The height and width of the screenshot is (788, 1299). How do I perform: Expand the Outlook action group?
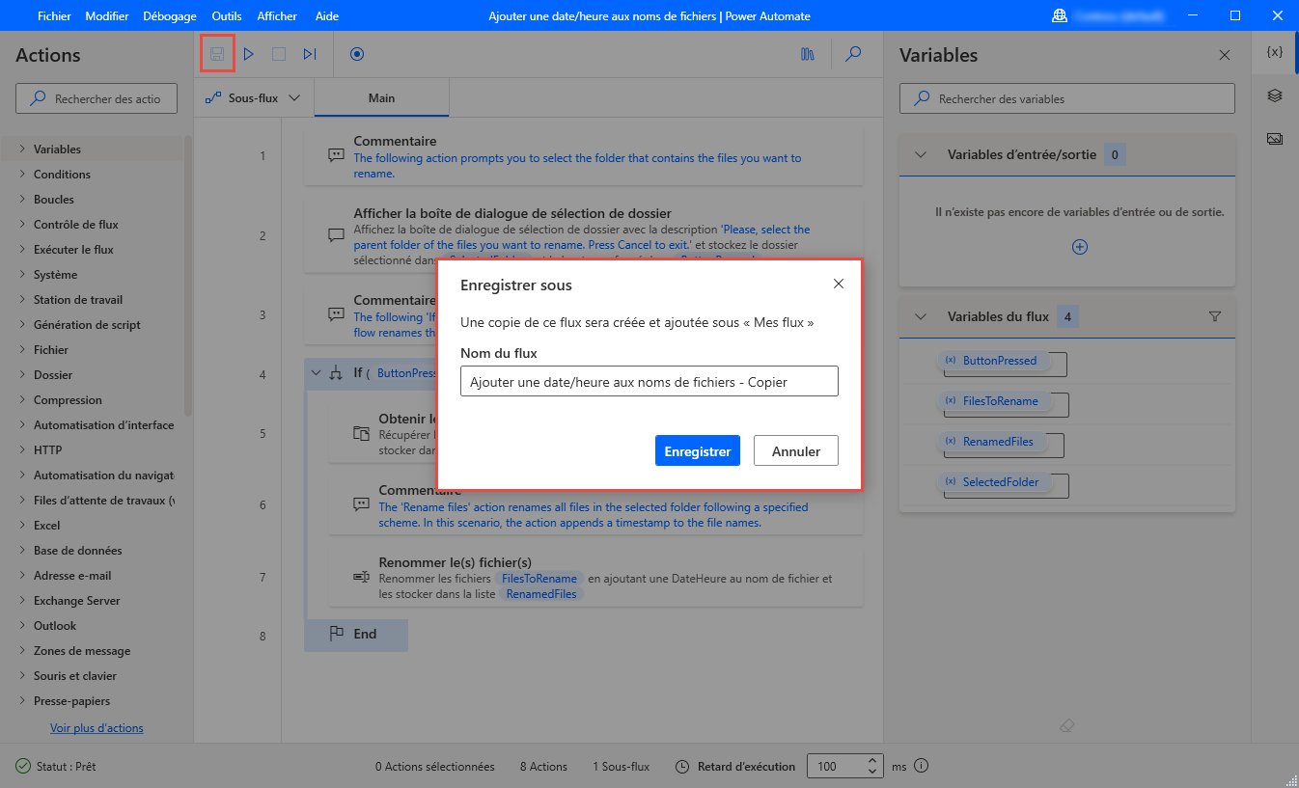click(x=22, y=626)
